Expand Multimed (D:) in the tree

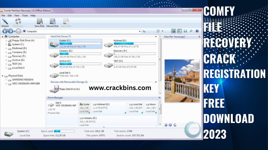point(6,48)
